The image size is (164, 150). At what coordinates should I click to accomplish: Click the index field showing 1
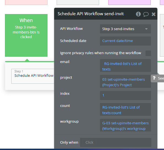125,95
